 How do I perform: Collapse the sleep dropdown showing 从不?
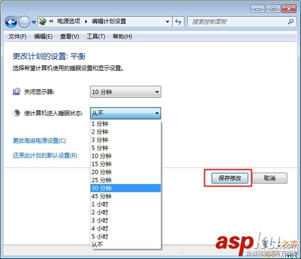125,113
